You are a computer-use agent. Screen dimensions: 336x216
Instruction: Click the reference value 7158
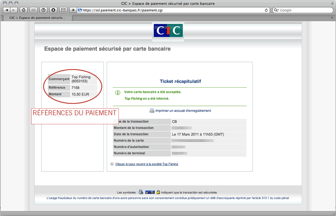coord(75,88)
